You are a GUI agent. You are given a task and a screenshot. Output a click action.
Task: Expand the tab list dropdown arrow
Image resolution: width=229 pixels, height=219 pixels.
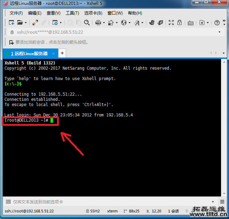click(223, 53)
